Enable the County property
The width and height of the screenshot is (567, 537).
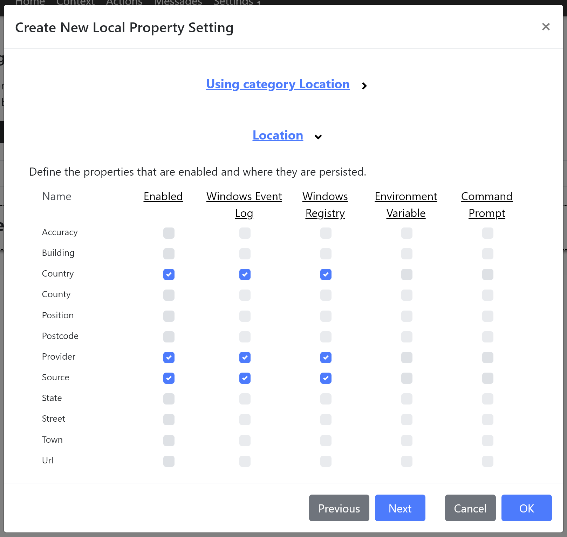(x=169, y=295)
